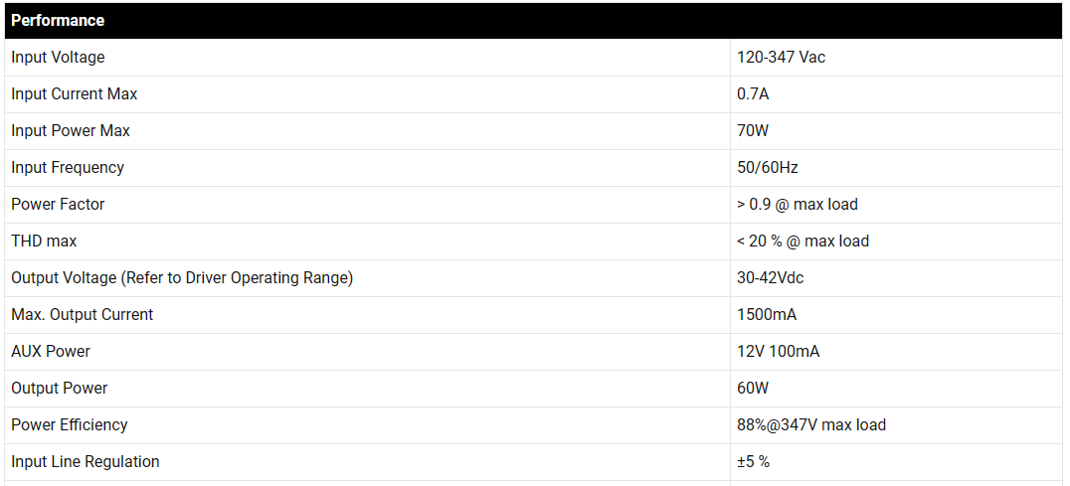
Task: Click the > 0.9 @ max load value
Action: [x=797, y=205]
